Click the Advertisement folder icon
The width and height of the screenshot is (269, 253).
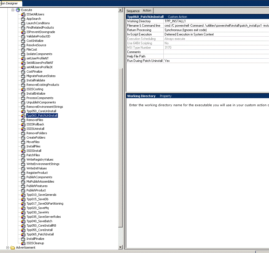[x=13, y=248]
